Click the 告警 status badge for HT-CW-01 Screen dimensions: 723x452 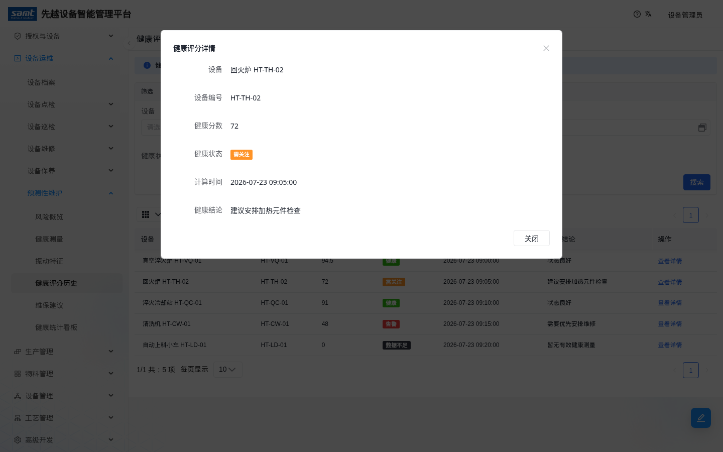point(391,324)
